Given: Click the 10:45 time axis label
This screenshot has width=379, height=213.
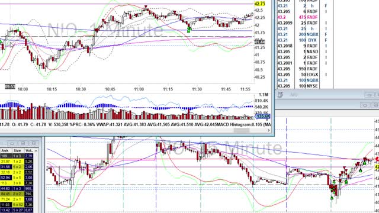Looking at the screenshot, I should click(x=110, y=89).
